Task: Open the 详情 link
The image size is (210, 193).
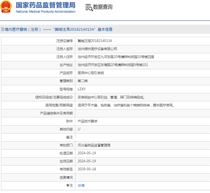Action: tap(81, 185)
